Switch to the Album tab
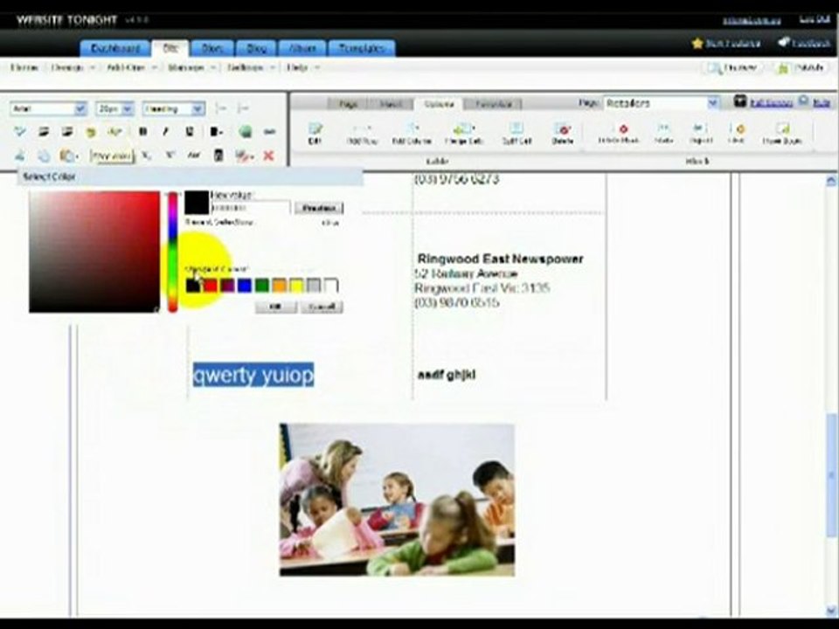839x629 pixels. (x=302, y=48)
